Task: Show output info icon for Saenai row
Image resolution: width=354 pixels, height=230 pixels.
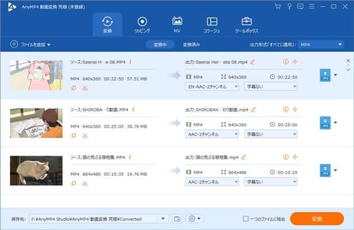Action: click(286, 61)
